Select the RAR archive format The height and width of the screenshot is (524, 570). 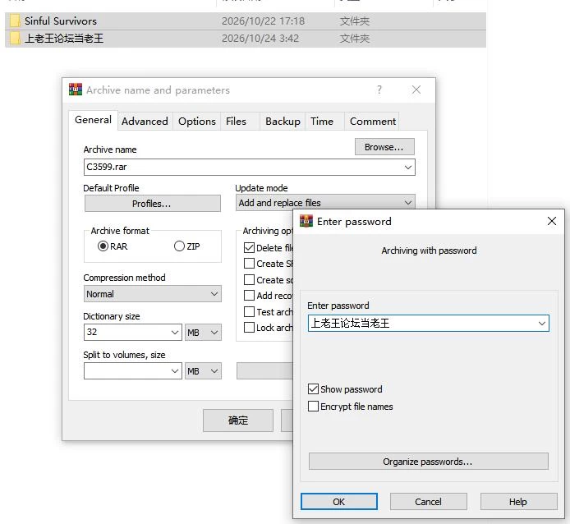click(x=103, y=246)
